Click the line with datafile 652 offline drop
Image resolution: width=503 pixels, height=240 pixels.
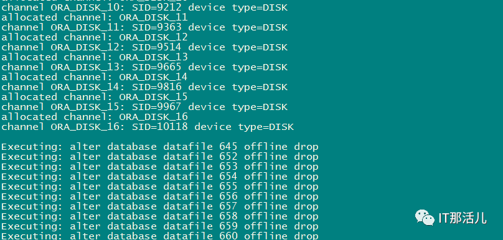click(x=160, y=157)
